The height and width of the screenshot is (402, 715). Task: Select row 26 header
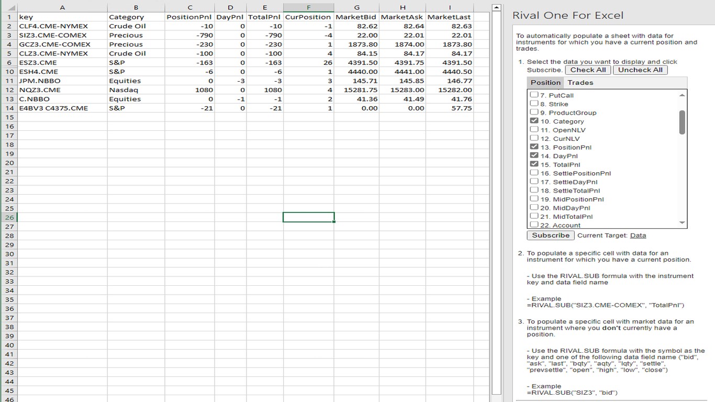8,217
